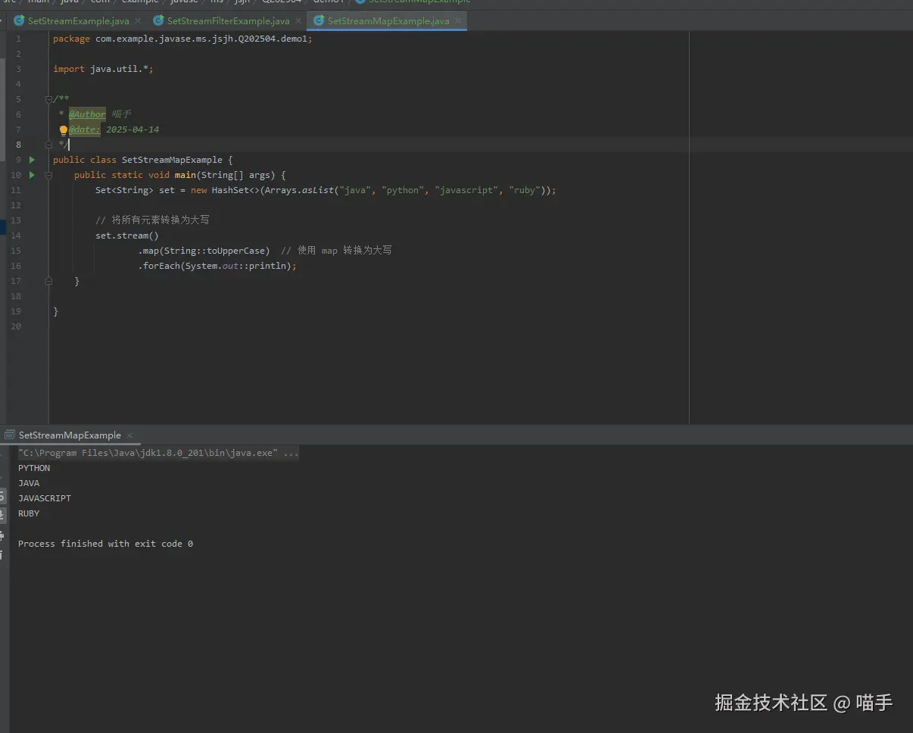Screen dimensions: 913x733
Task: Click the Chinese comment on line 13
Action: tap(152, 220)
